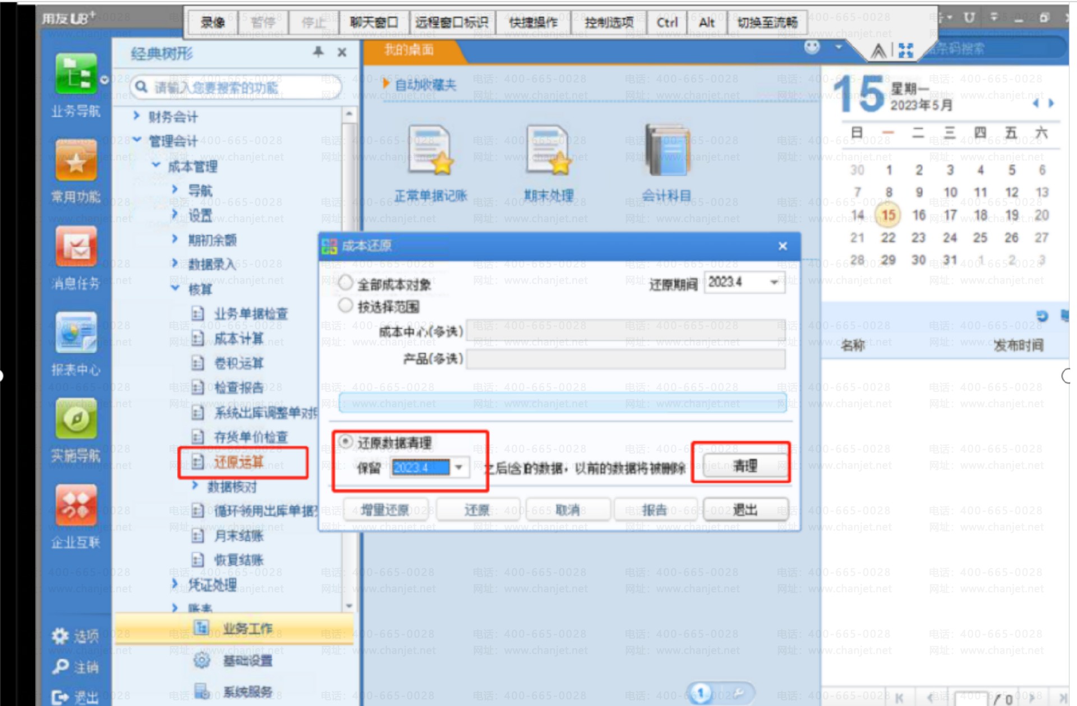Open 保留 period dropdown arrow
This screenshot has height=706, width=1077.
pyautogui.click(x=459, y=467)
